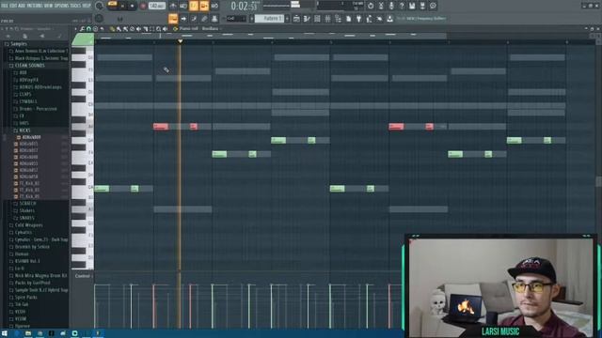This screenshot has width=602, height=338.
Task: Click the render-as-audio icon
Action: [422, 6]
